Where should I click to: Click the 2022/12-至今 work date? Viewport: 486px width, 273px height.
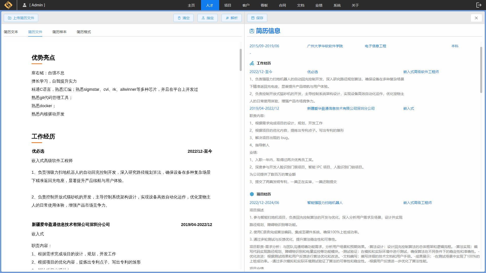(x=261, y=72)
